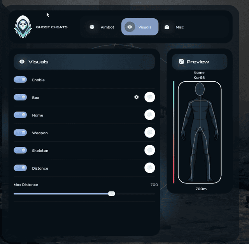Pick the Name color swatch
Viewport: 249px width, 244px height.
[x=150, y=115]
